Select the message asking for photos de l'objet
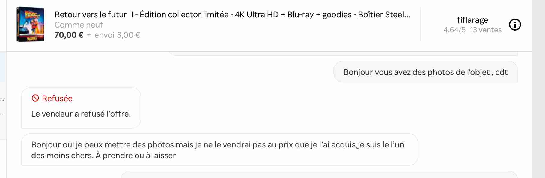This screenshot has width=545, height=178. pos(425,72)
